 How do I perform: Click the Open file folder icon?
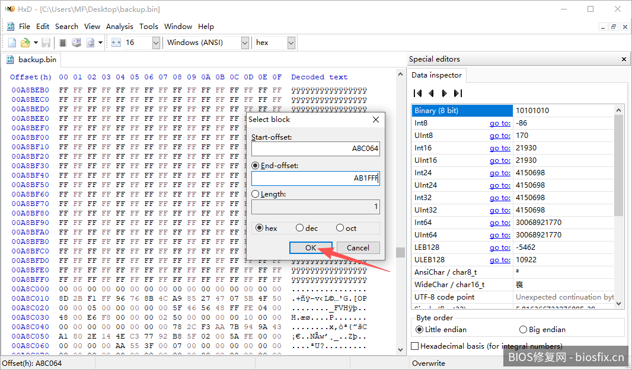pyautogui.click(x=25, y=43)
